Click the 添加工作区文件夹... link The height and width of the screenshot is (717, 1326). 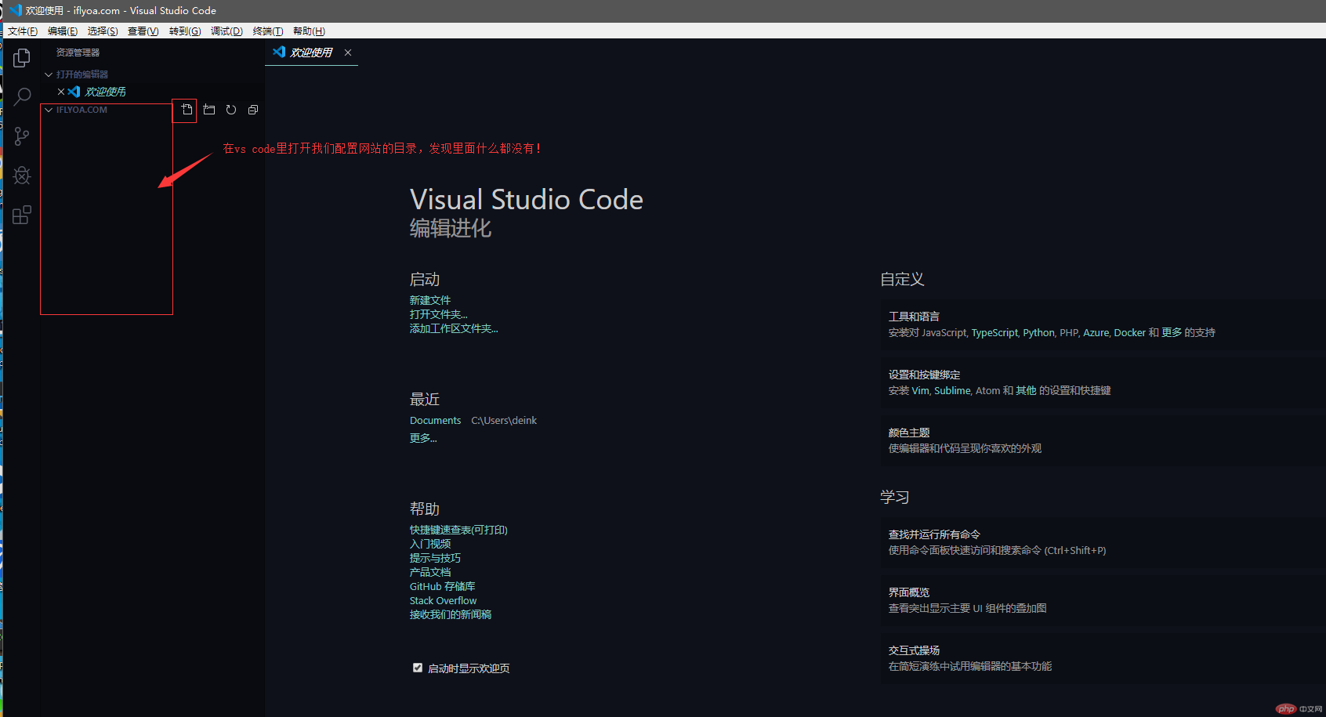(x=454, y=328)
